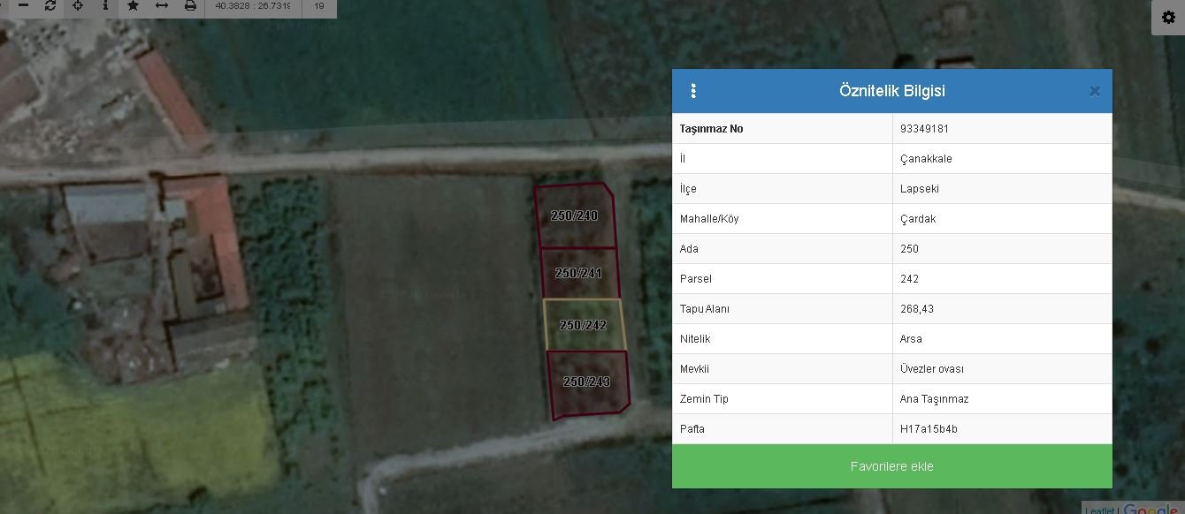Click the Leaflet attribution link
1185x514 pixels.
[x=1100, y=510]
